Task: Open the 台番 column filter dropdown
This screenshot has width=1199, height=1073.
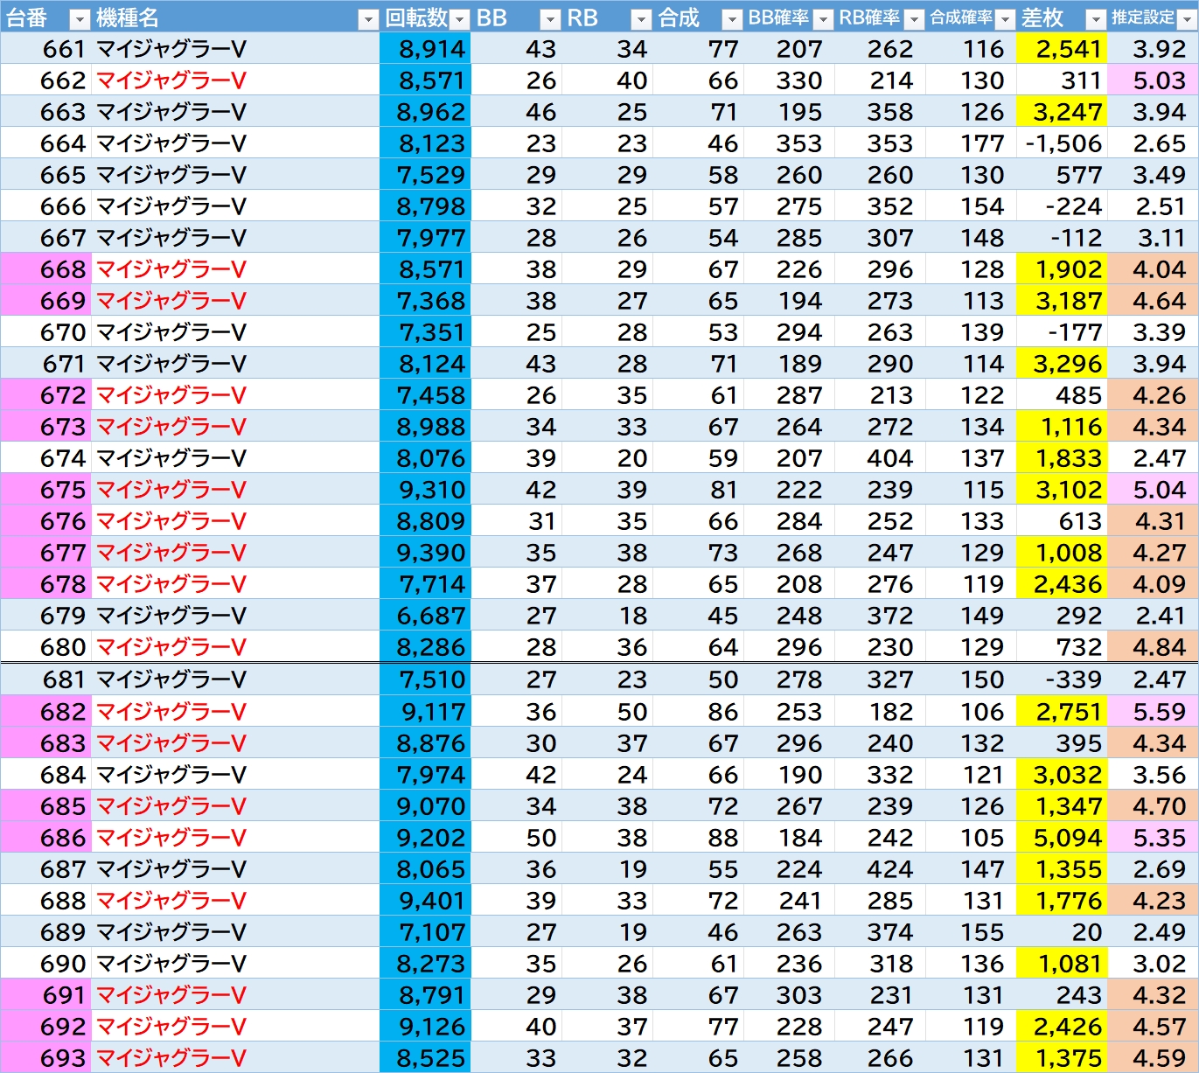Action: coord(79,19)
